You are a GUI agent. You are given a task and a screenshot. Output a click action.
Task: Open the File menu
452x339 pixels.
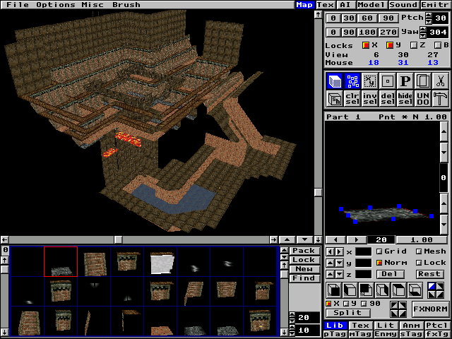click(x=18, y=5)
